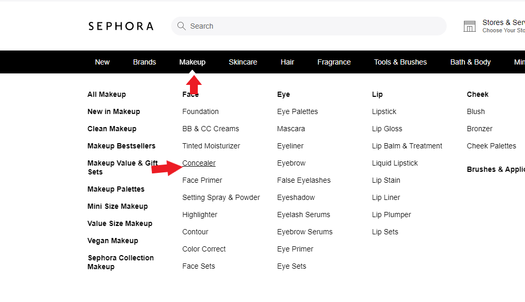Select Foundation under Face
The image size is (525, 302).
pyautogui.click(x=200, y=111)
